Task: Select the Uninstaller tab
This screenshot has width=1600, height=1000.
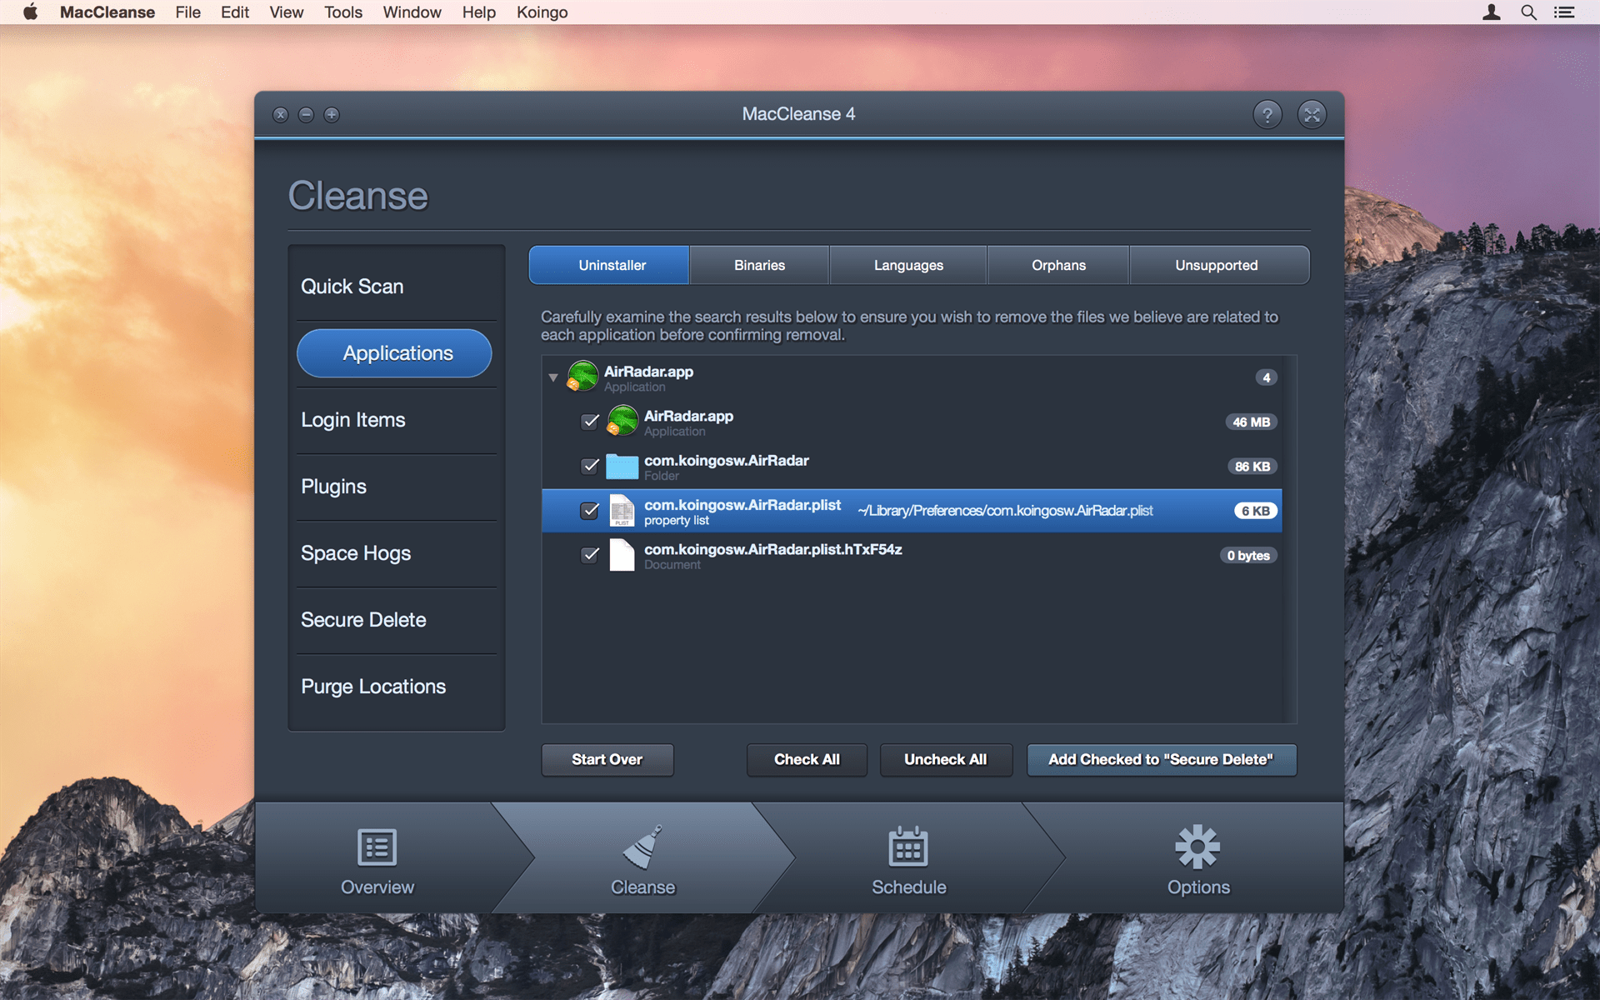Action: tap(611, 265)
